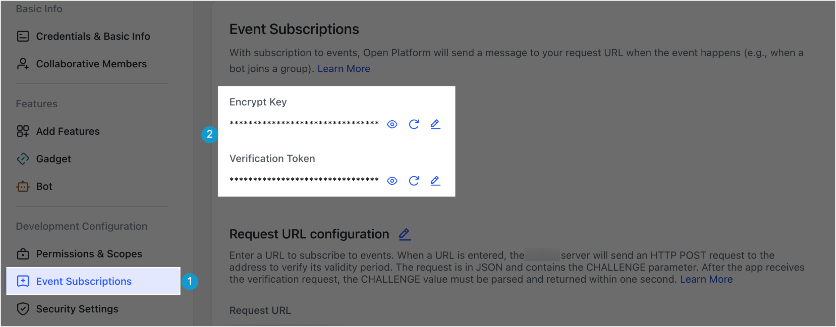Select Event Subscriptions in sidebar
This screenshot has height=327, width=836.
(93, 281)
